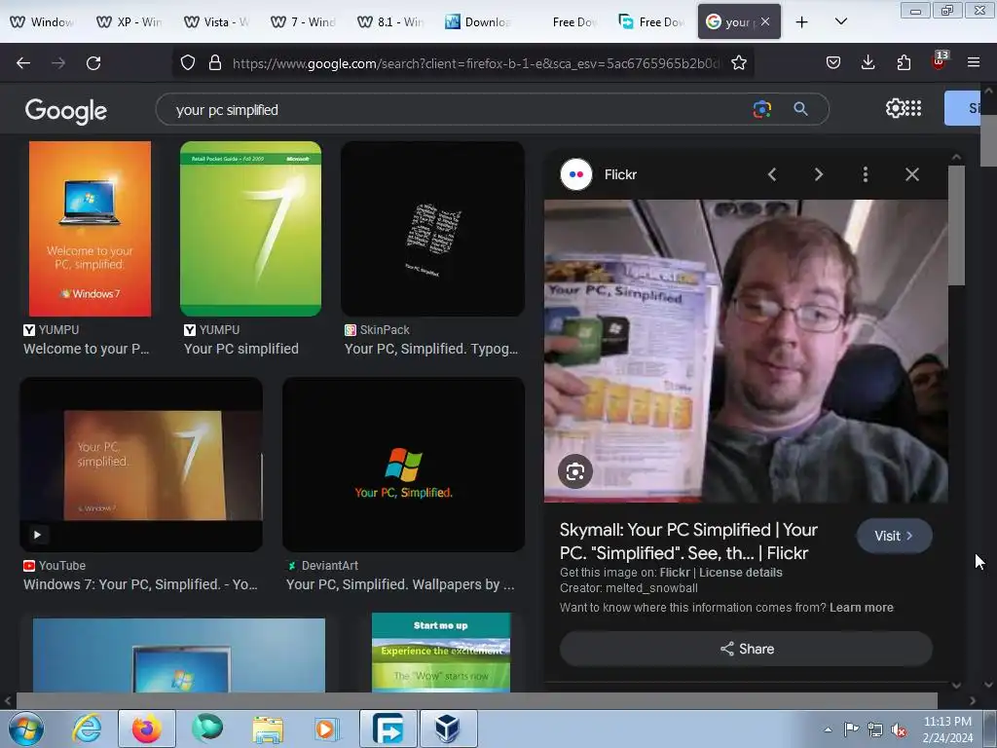Image resolution: width=997 pixels, height=748 pixels.
Task: Open Firefox downloads panel
Action: click(x=868, y=63)
